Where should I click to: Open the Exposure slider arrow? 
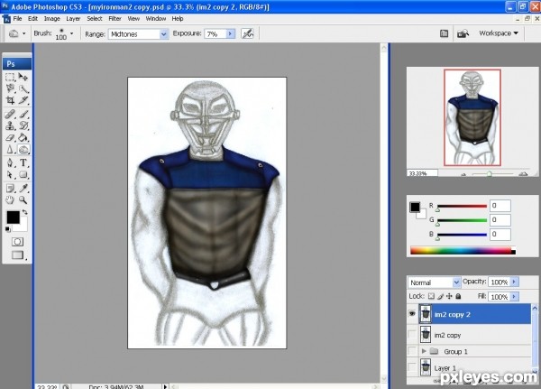click(x=231, y=33)
